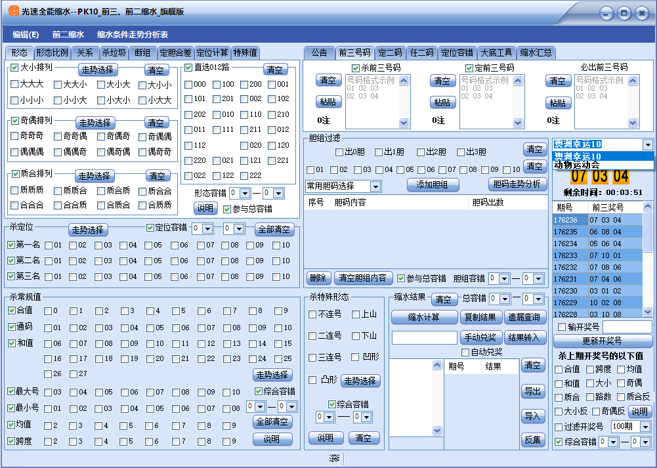Click input field beside 手动兑奖 button
The image size is (657, 468).
424,338
